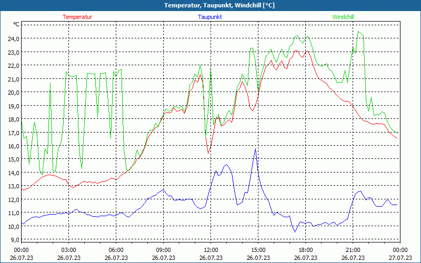Screen dimensions: 421x263
Task: Select the 18:00 time axis label
Action: coord(306,249)
